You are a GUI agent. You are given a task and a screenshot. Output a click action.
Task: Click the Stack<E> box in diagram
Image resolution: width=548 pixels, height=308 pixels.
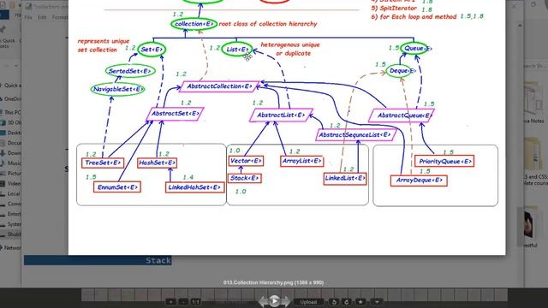tap(245, 178)
